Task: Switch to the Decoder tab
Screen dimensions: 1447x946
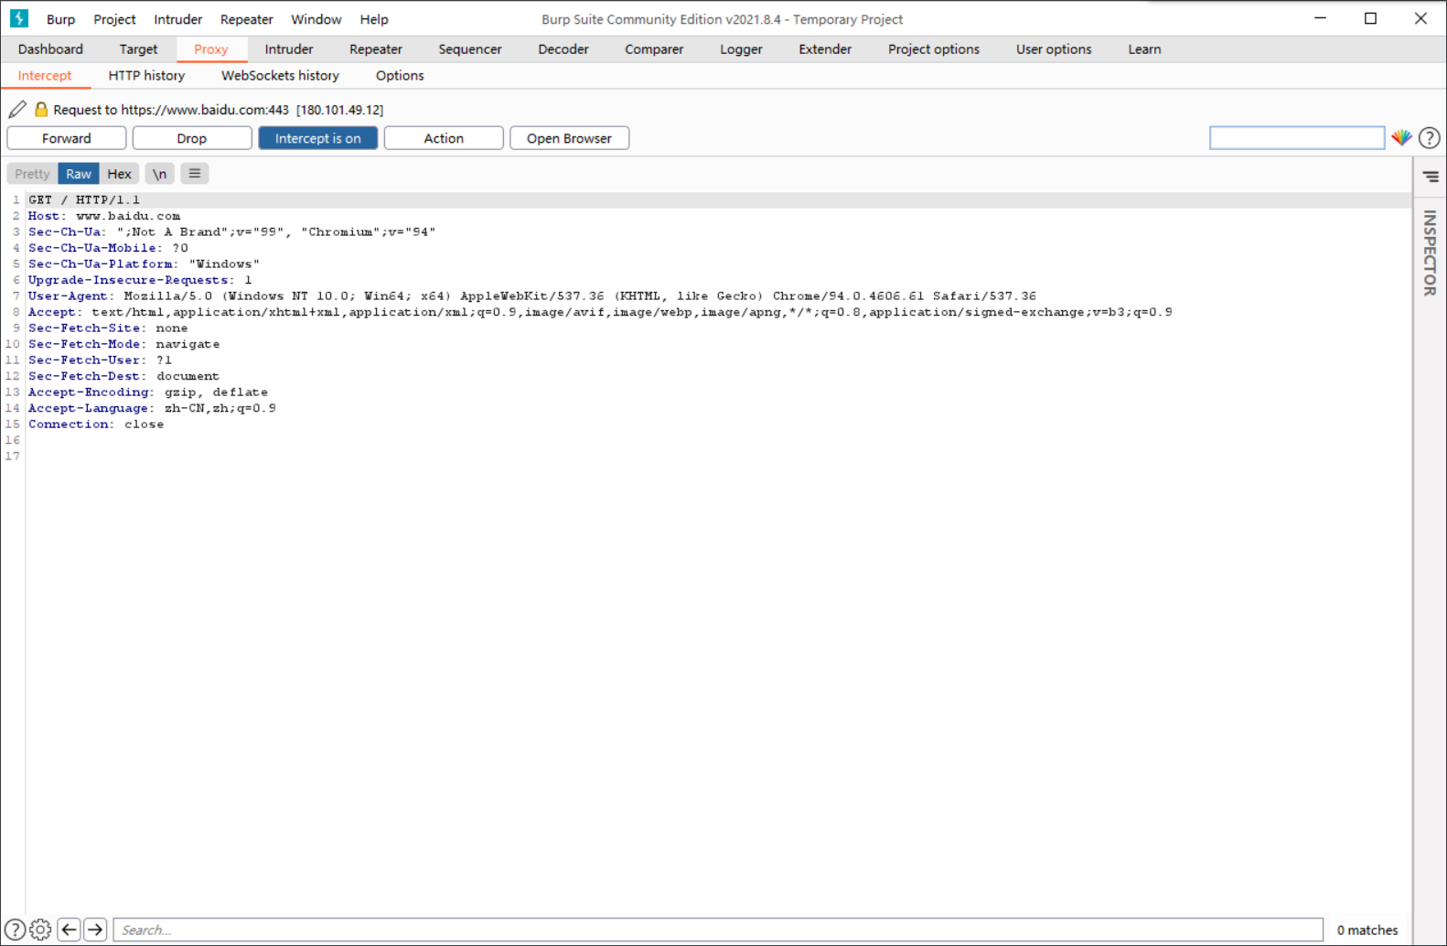Action: (x=563, y=49)
